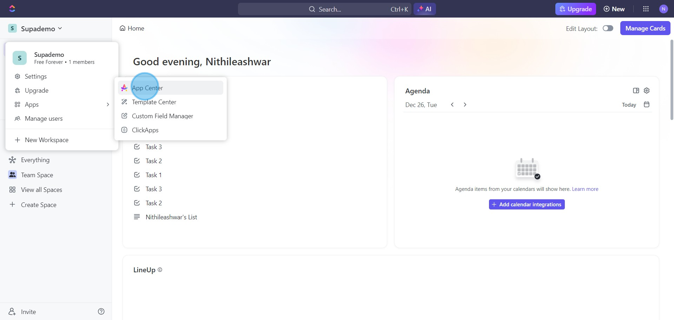
Task: Click the Manage users people icon
Action: (x=18, y=119)
